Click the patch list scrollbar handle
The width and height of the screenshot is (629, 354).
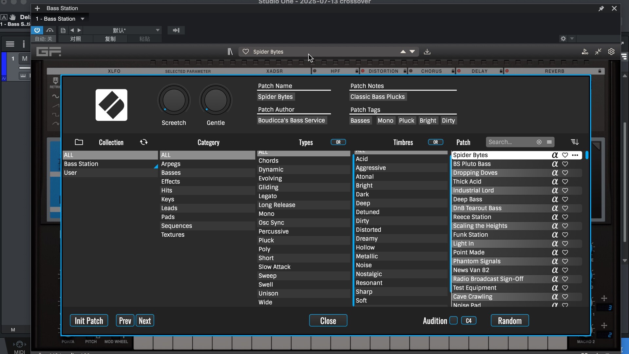pos(587,155)
